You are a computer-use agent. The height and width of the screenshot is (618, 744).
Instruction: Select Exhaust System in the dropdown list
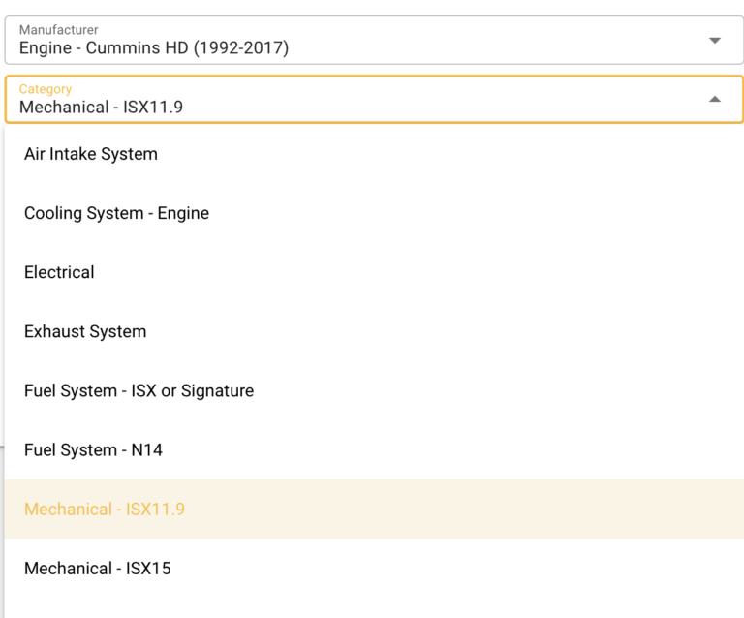pyautogui.click(x=85, y=331)
